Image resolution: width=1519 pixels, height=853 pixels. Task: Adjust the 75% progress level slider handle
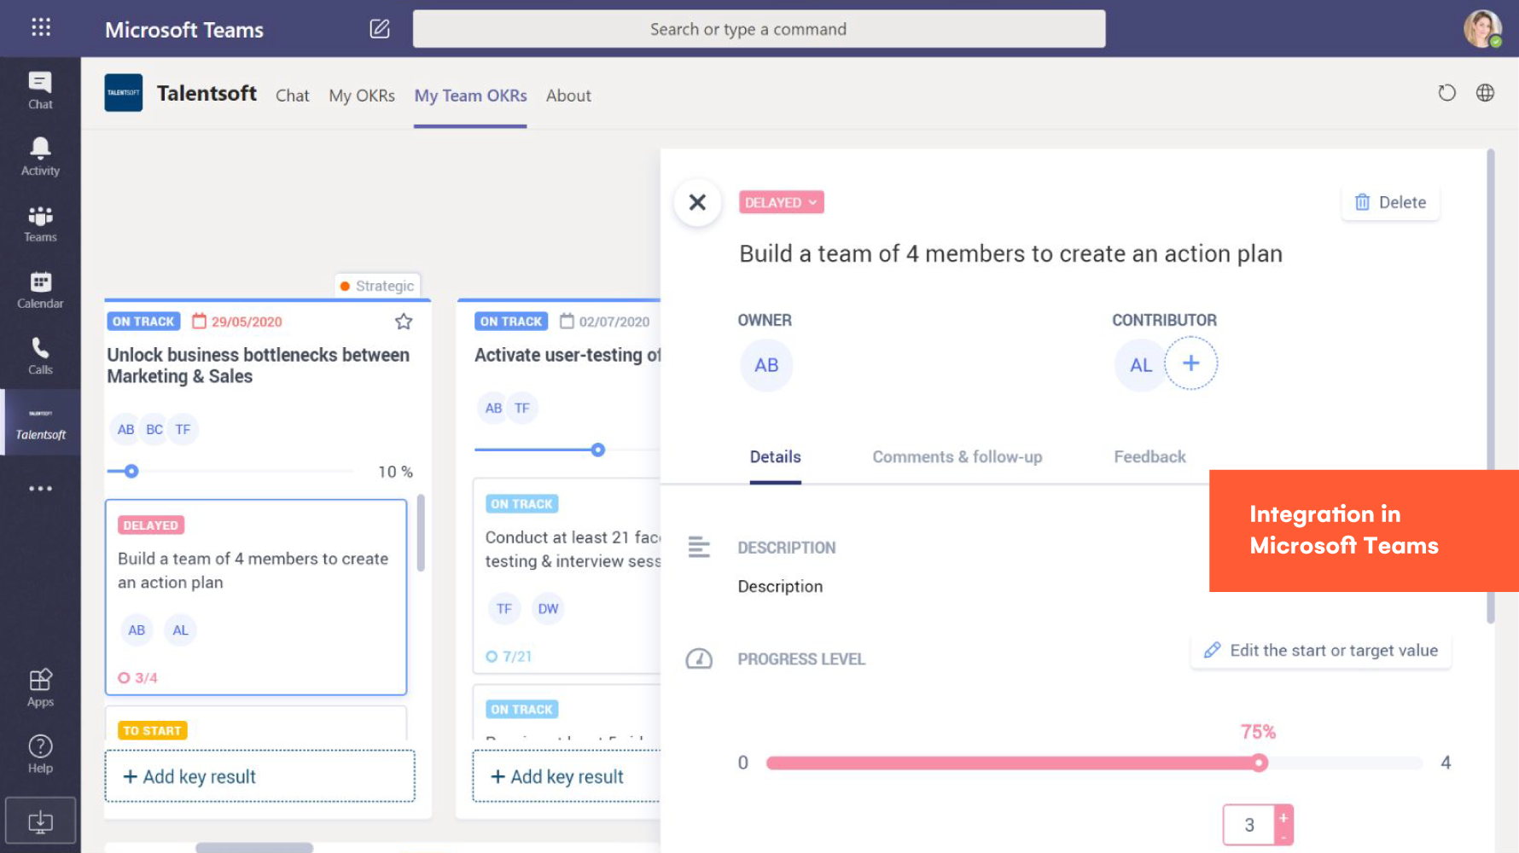click(x=1260, y=763)
